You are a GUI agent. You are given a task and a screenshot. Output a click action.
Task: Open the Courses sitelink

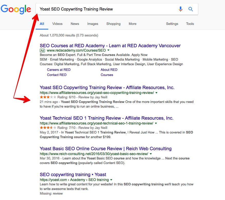(107, 75)
